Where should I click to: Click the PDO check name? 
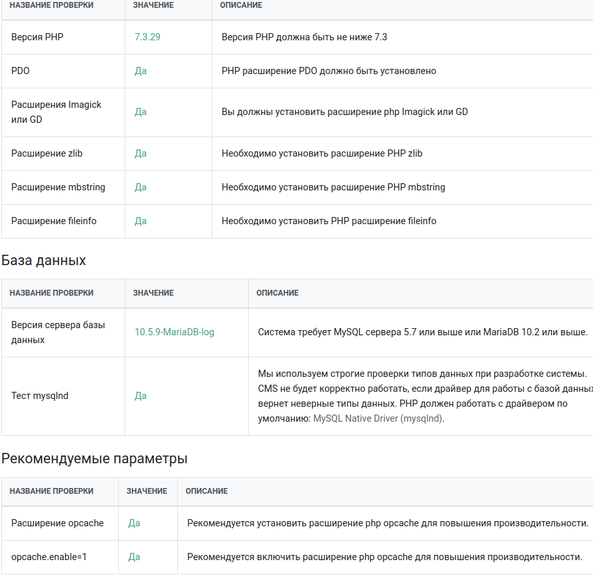[x=20, y=71]
